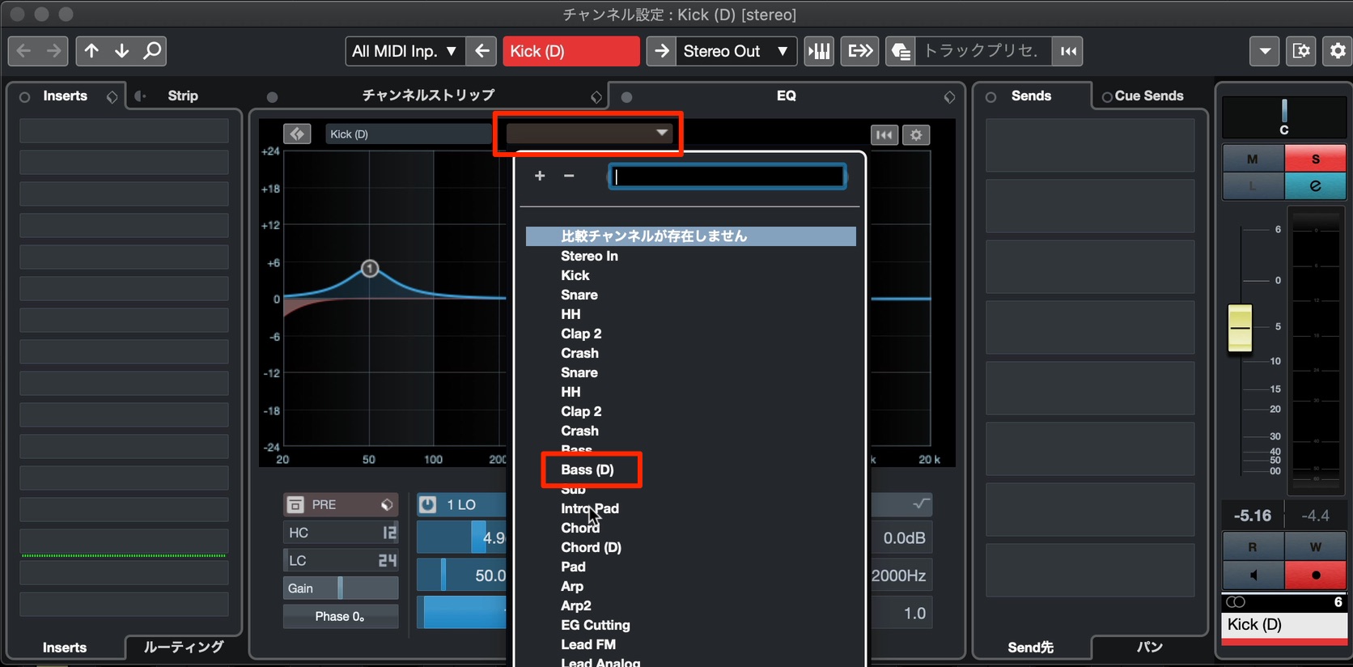Select the パン bottom tab
The width and height of the screenshot is (1353, 667).
[1150, 647]
